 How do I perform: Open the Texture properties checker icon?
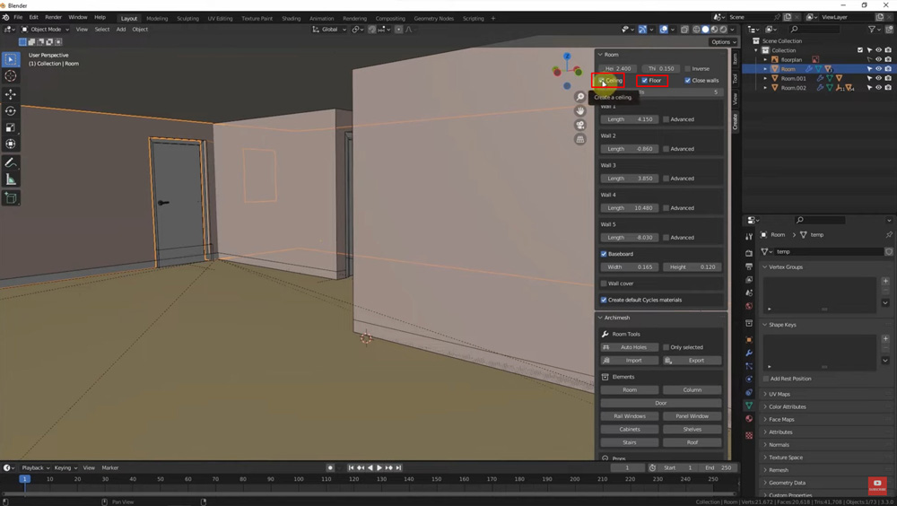749,436
